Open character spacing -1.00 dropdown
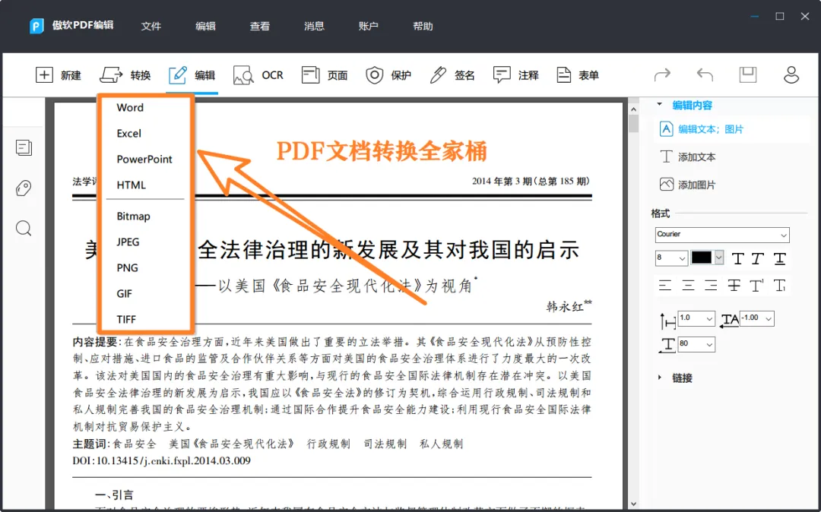The width and height of the screenshot is (821, 512). [756, 318]
